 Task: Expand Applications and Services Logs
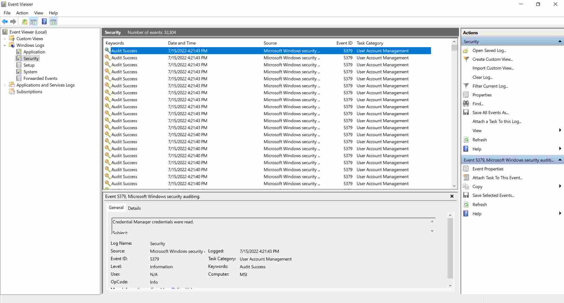pyautogui.click(x=4, y=85)
